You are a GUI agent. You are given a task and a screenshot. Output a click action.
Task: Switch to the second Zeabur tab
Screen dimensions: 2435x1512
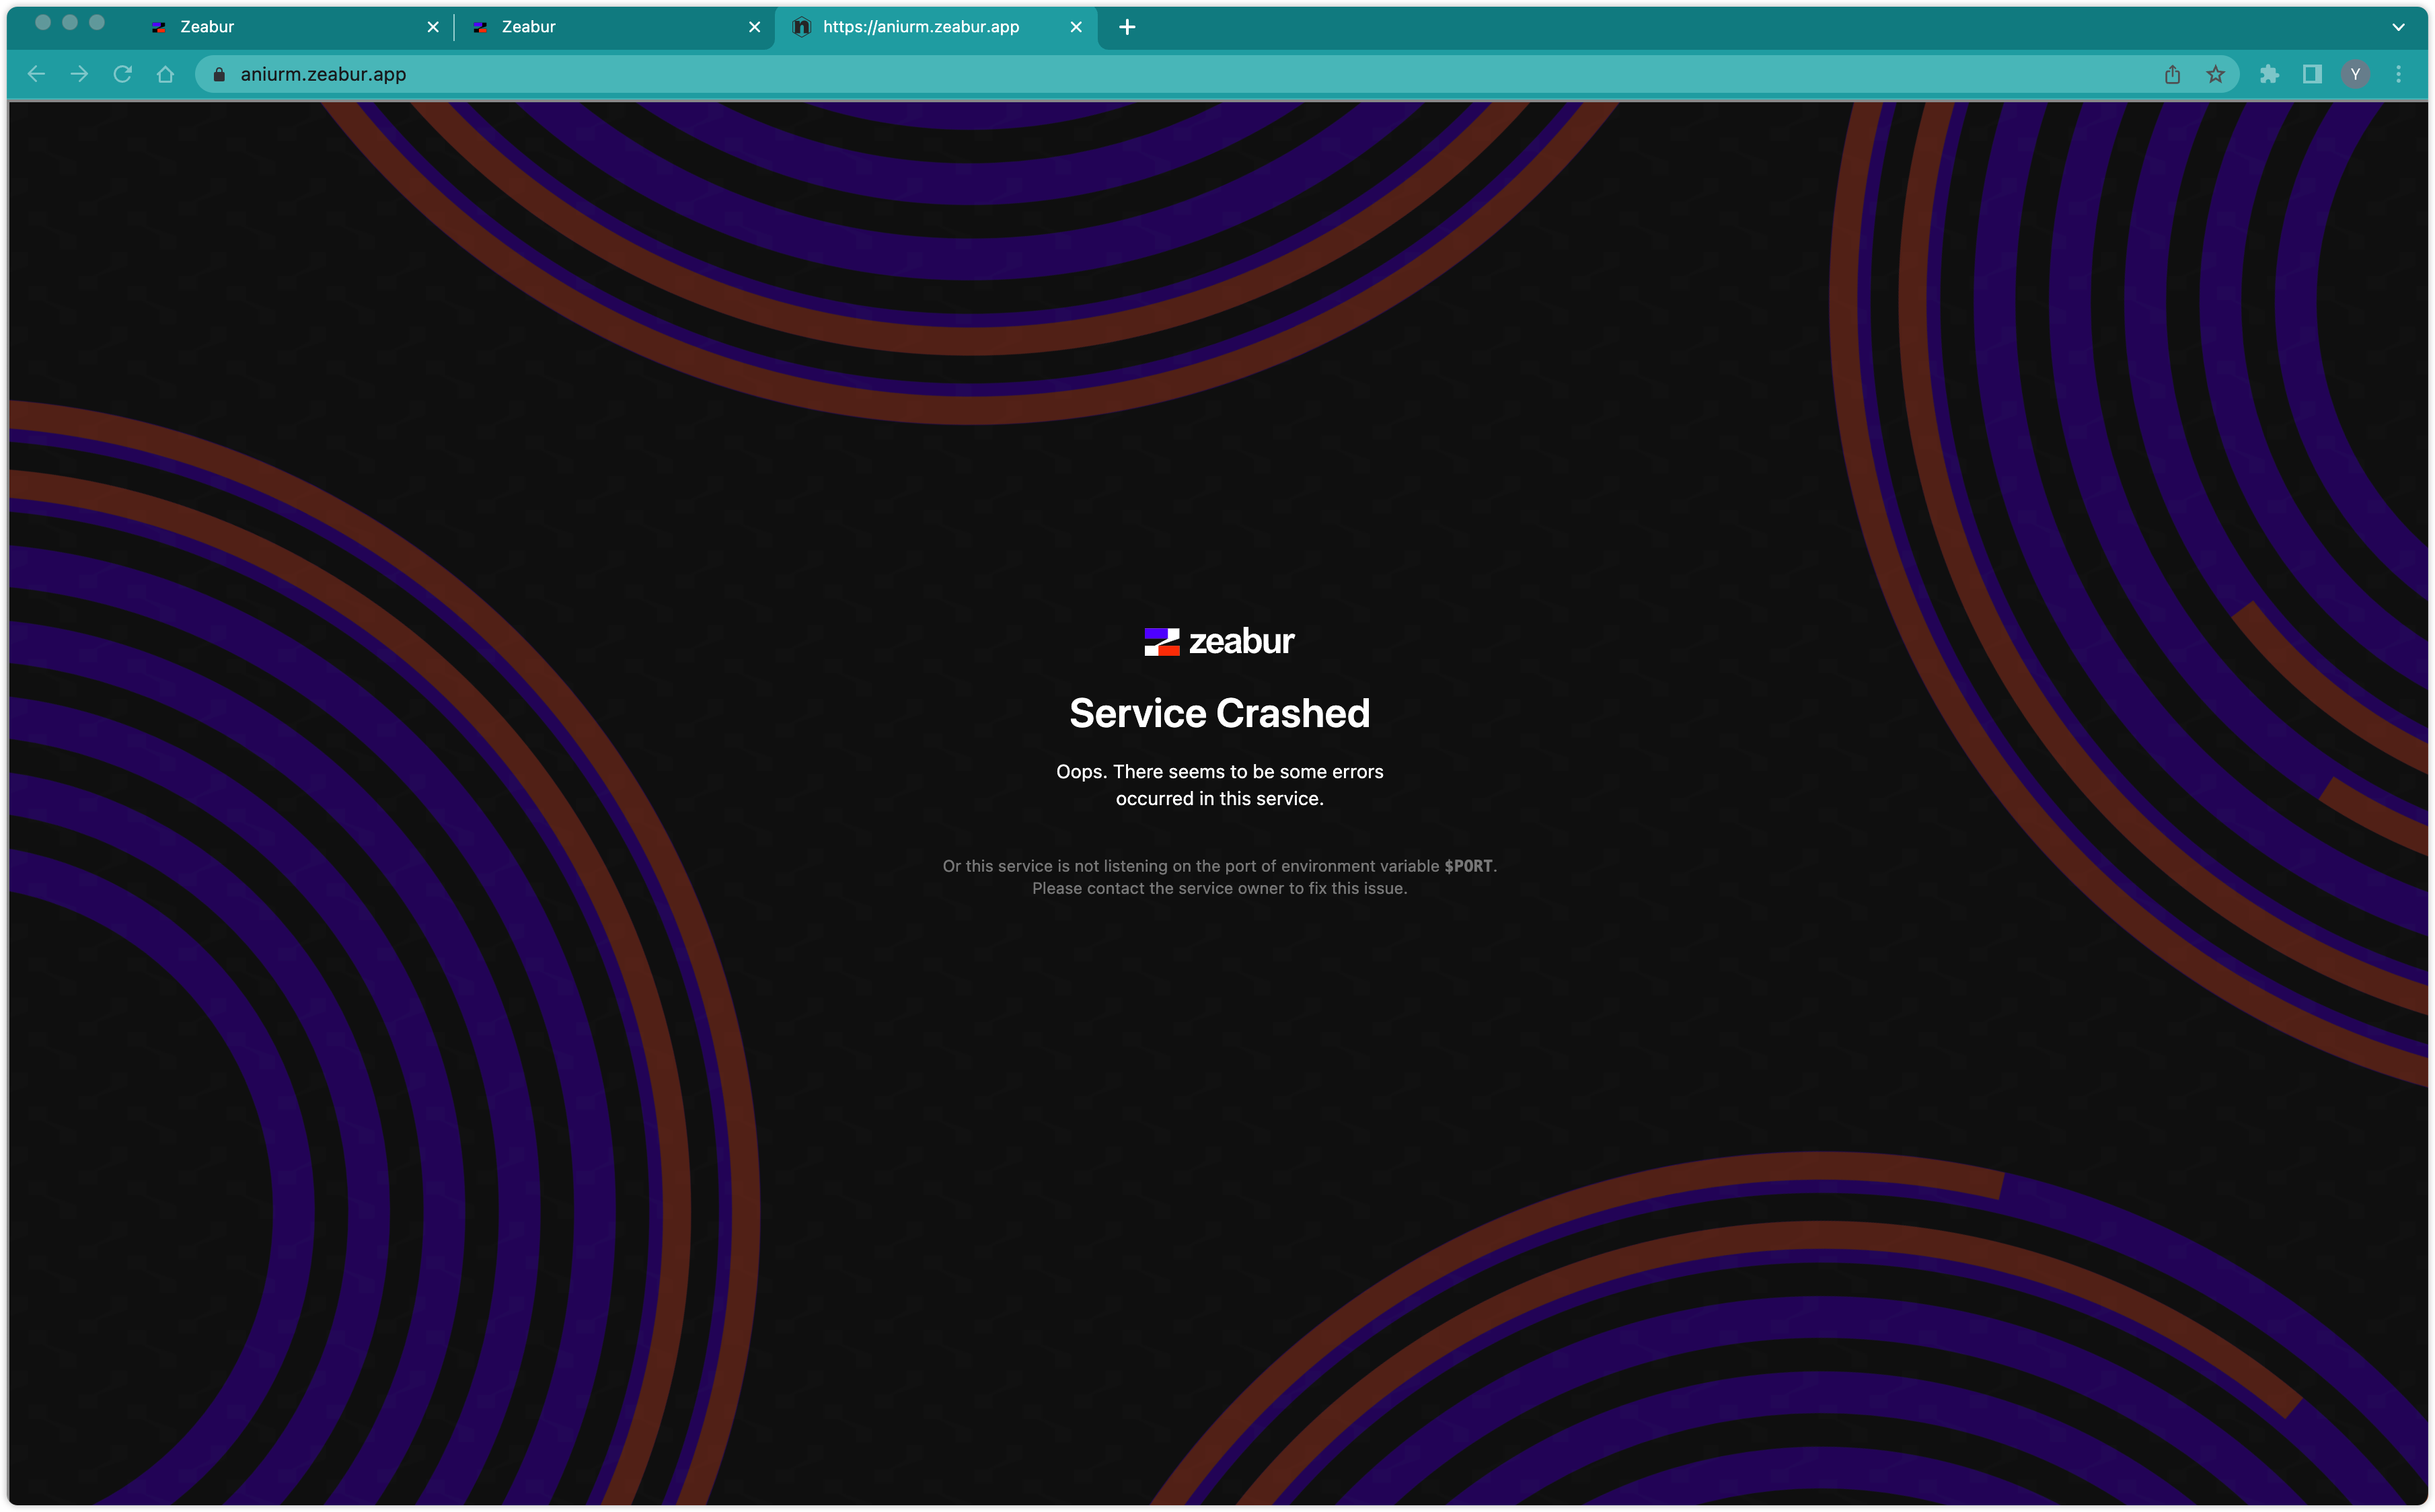615,27
